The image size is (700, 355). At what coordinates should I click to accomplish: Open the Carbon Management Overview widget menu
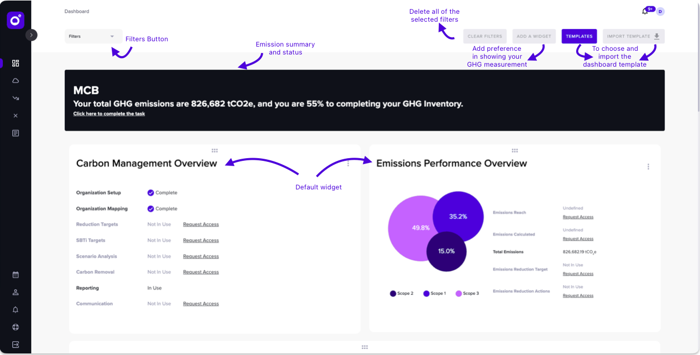pos(348,164)
